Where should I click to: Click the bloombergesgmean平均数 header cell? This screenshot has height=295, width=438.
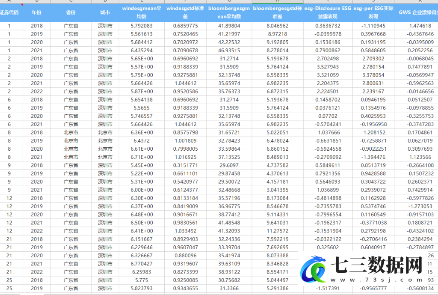pyautogui.click(x=229, y=12)
